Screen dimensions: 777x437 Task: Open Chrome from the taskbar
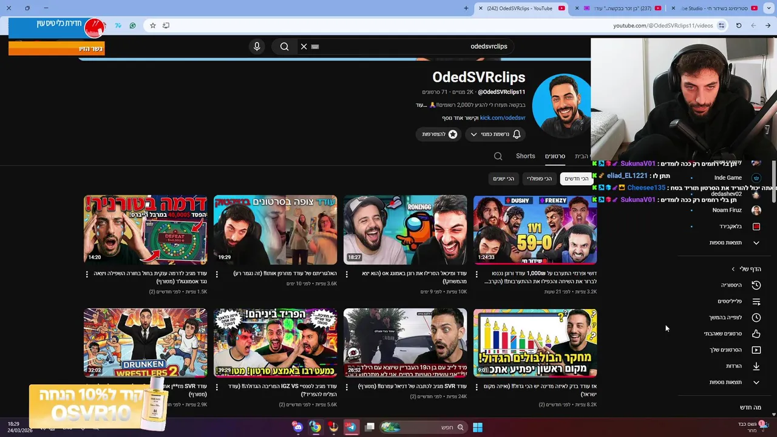point(315,427)
